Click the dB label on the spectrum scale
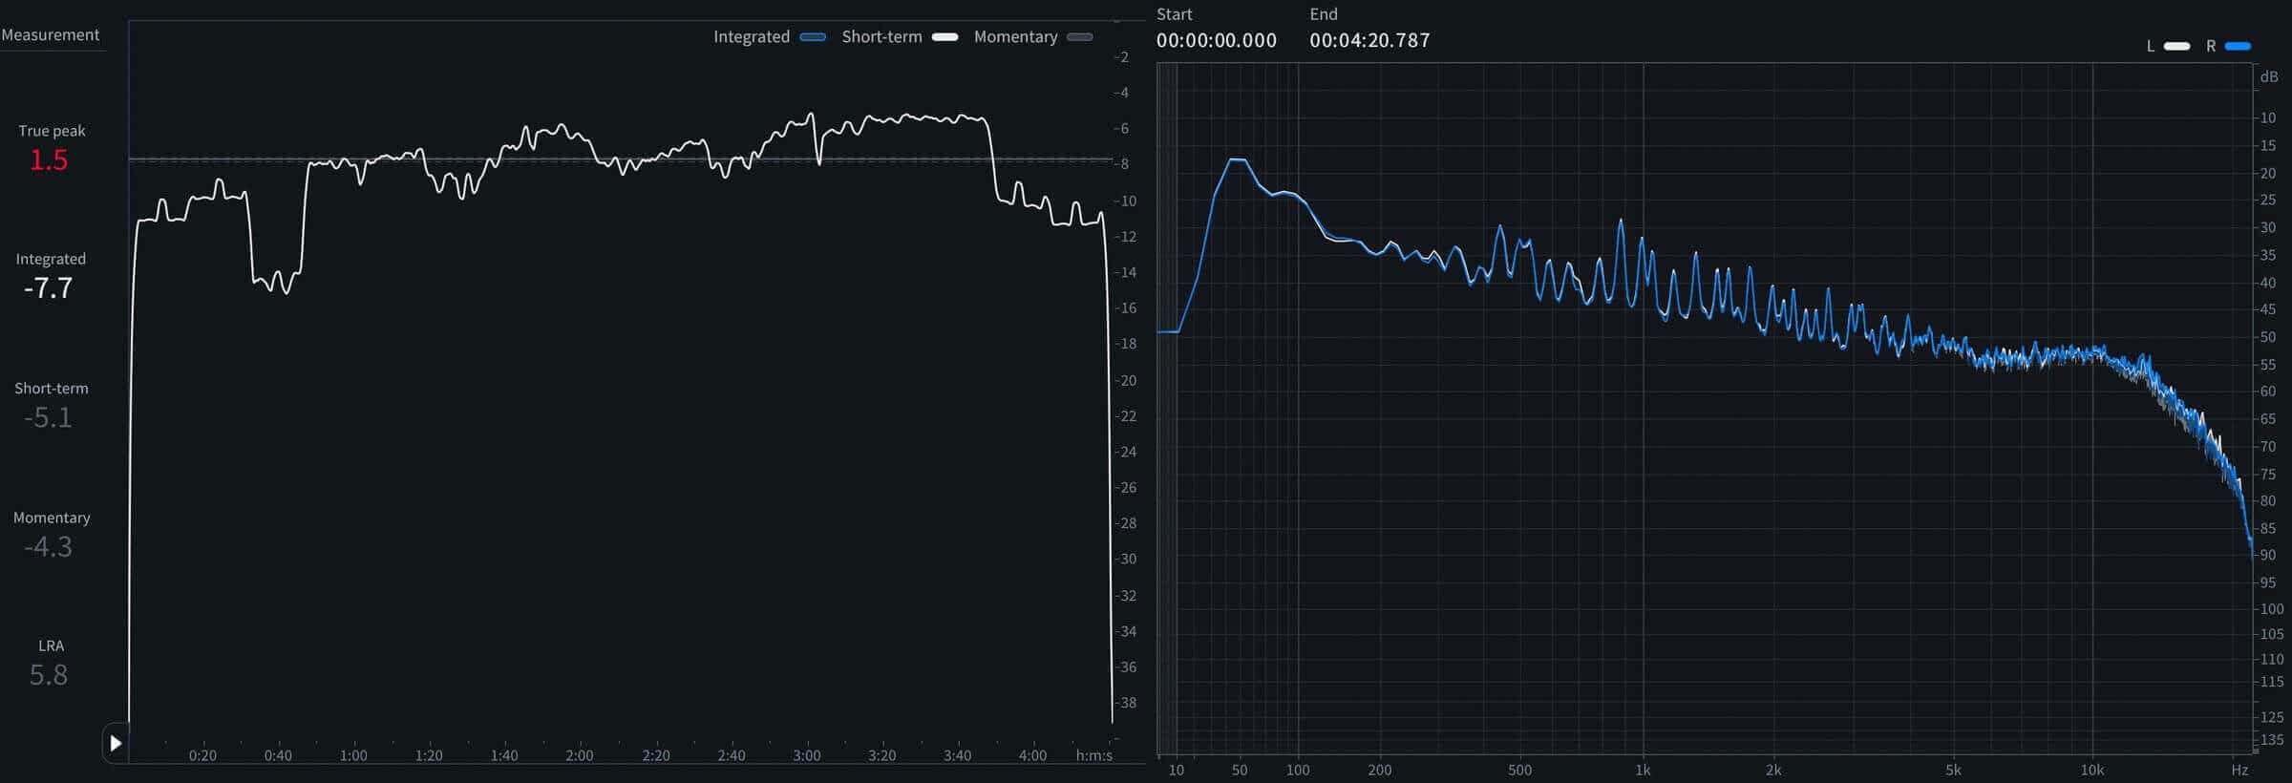 [2269, 76]
